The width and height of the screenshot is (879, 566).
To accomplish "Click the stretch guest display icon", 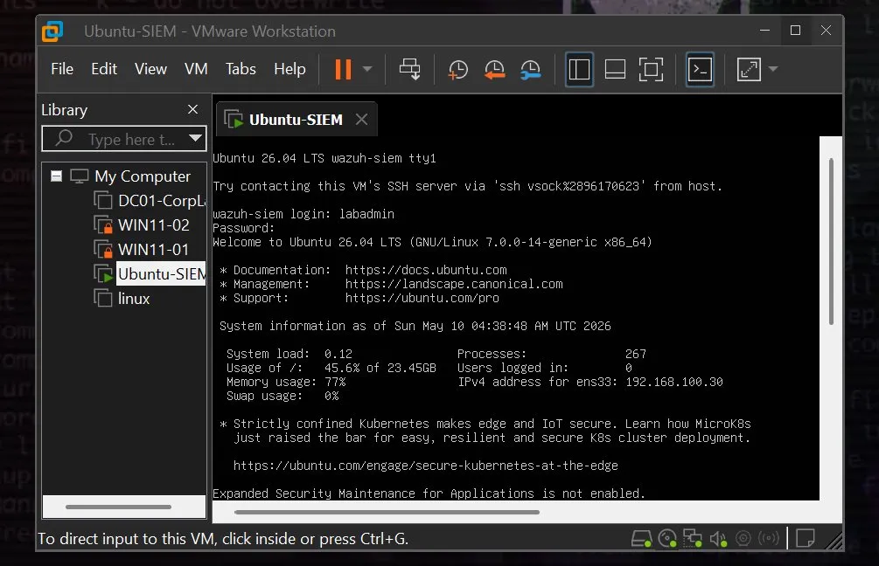I will tap(749, 69).
